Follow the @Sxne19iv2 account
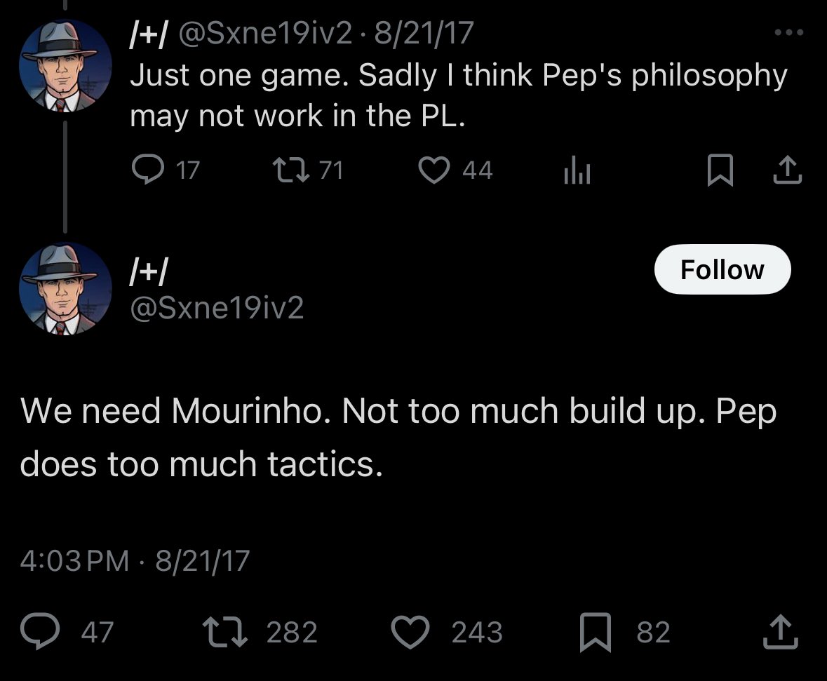The height and width of the screenshot is (681, 827). [722, 269]
